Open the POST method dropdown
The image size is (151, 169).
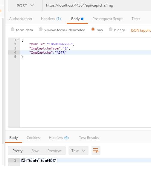coord(25,5)
